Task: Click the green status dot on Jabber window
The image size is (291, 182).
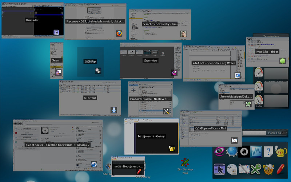Action: pos(283,61)
